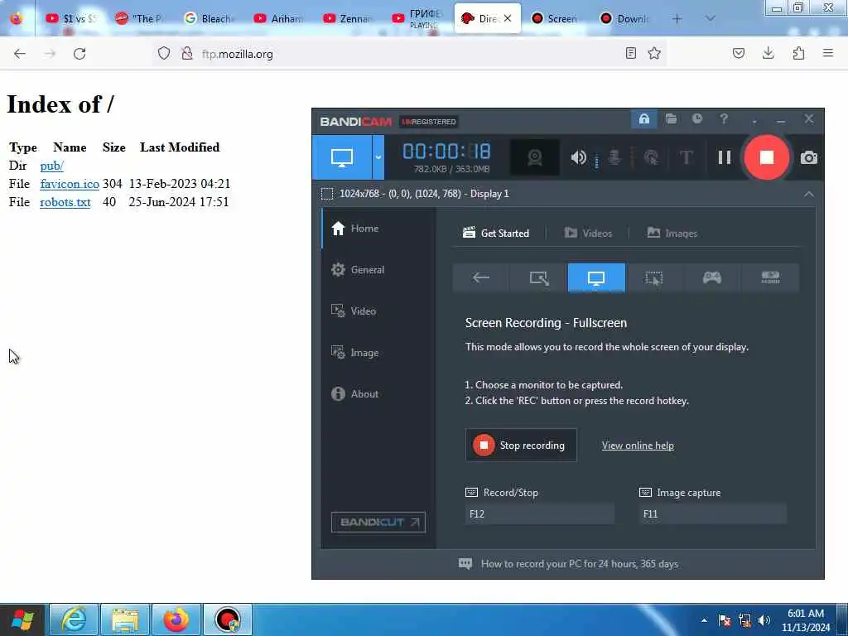The height and width of the screenshot is (636, 848).
Task: Bookmark this page with the star icon
Action: pyautogui.click(x=654, y=53)
